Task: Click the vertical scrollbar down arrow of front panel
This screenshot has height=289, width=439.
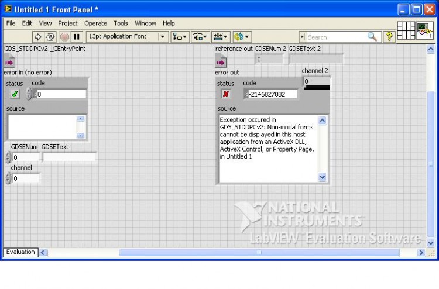Action: (x=431, y=243)
